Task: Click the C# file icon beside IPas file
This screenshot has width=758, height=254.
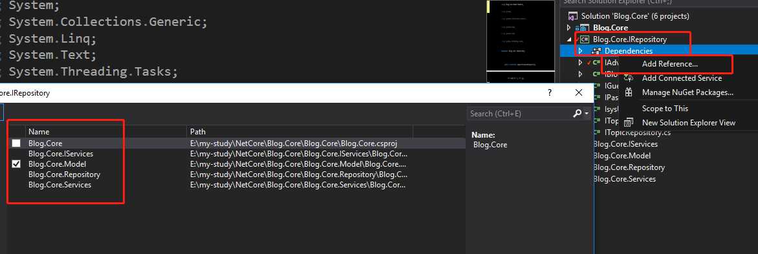Action: pos(597,98)
